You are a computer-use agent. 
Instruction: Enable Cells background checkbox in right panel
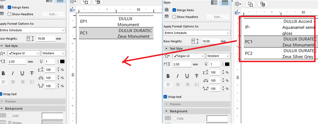[x=175, y=119]
